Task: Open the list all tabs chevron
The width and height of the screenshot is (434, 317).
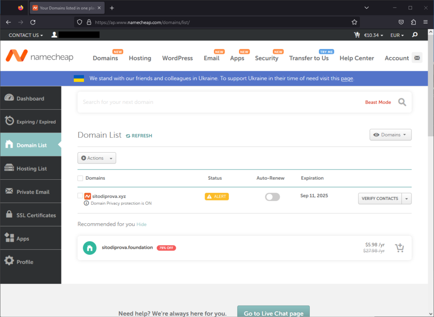Action: (367, 8)
